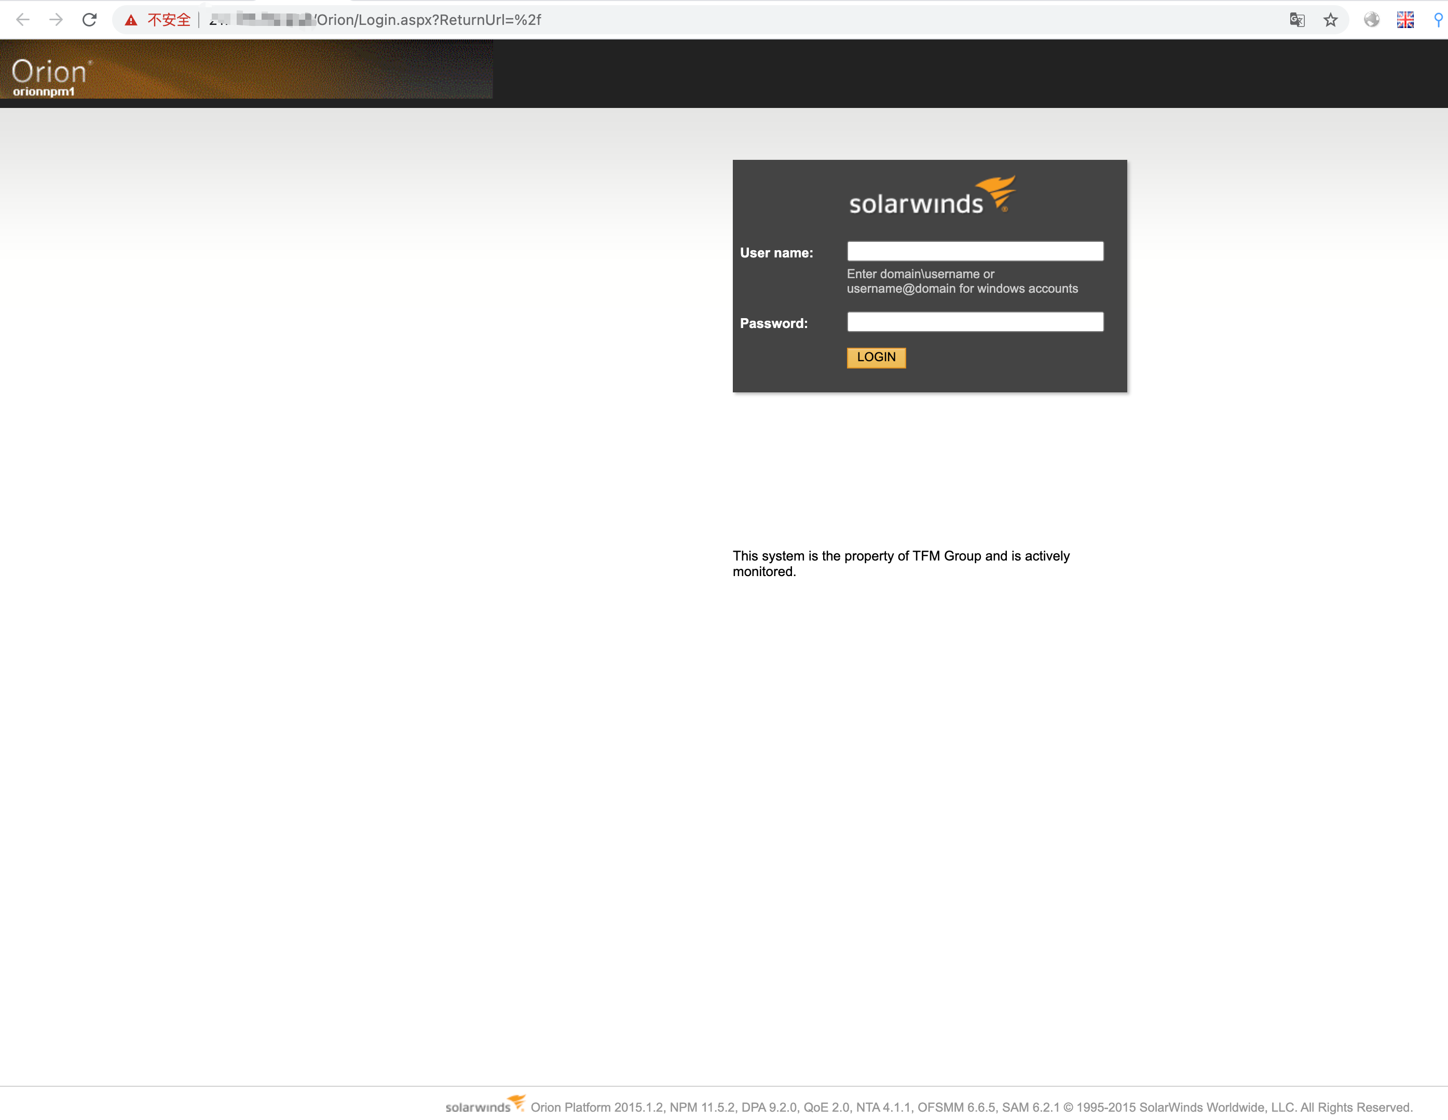Click the 'Enter domain\username or' hint text
The height and width of the screenshot is (1120, 1448).
pyautogui.click(x=920, y=274)
